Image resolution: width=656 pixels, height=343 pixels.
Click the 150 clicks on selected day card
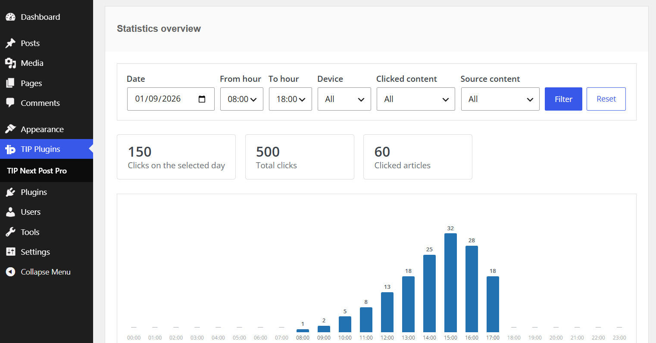pos(176,157)
